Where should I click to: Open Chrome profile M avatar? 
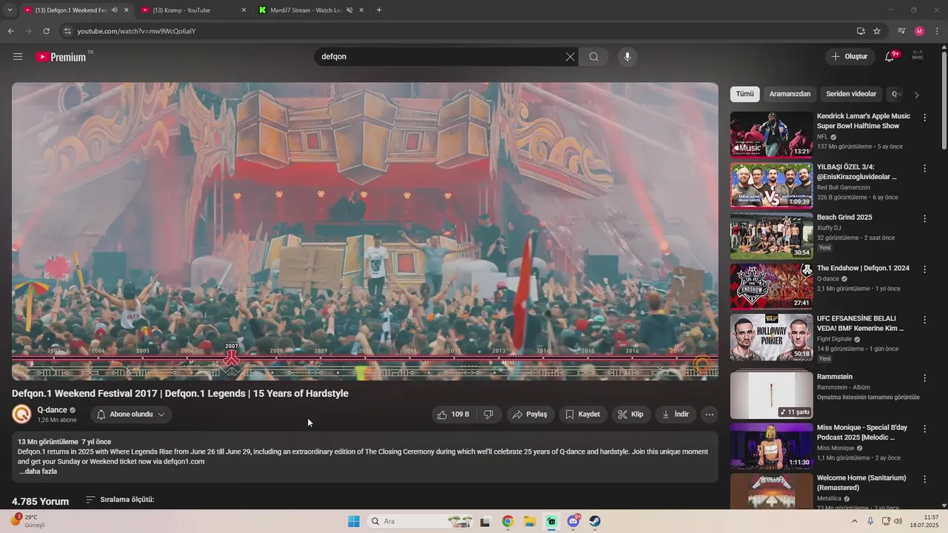coord(919,31)
